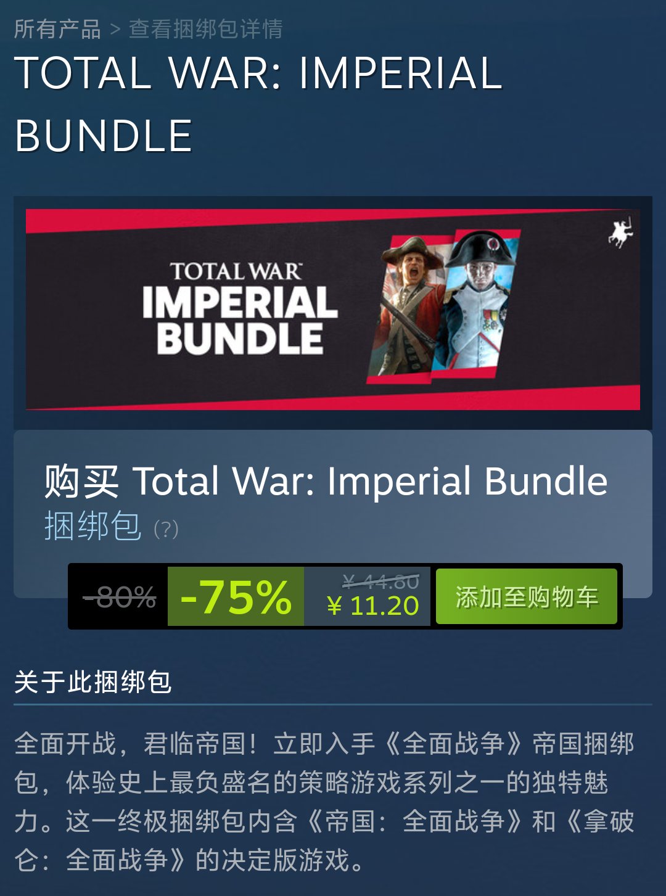Add bundle to cart with 添加至购物车
The width and height of the screenshot is (666, 896).
tap(527, 596)
